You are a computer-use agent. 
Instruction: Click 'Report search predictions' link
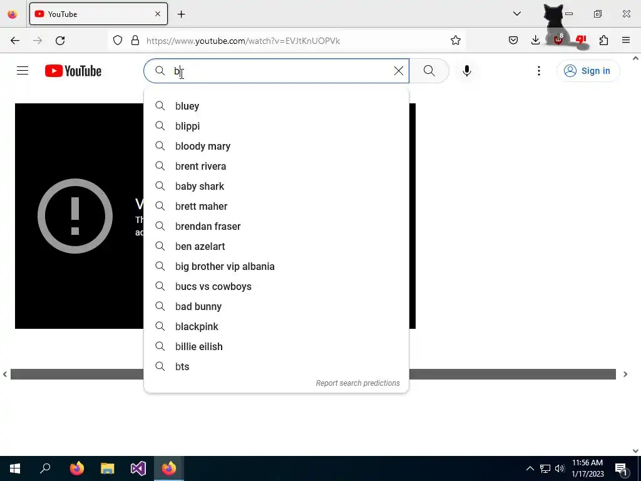pos(357,383)
